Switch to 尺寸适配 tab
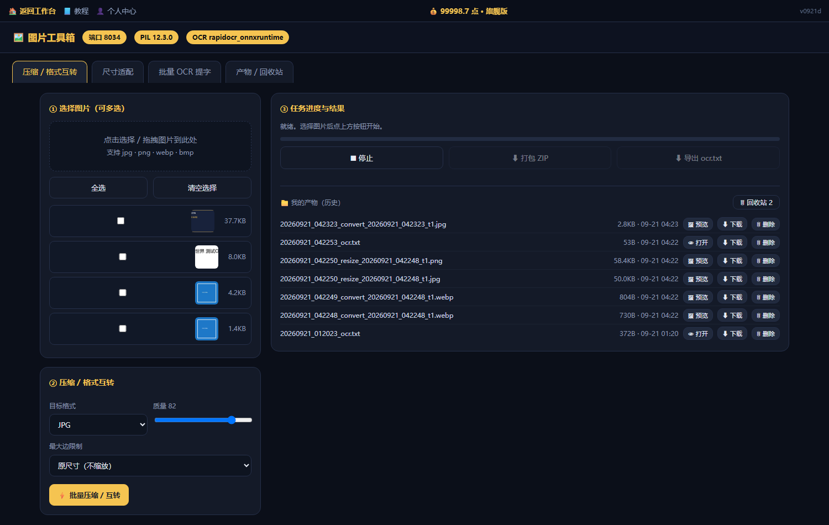The height and width of the screenshot is (525, 829). [118, 72]
